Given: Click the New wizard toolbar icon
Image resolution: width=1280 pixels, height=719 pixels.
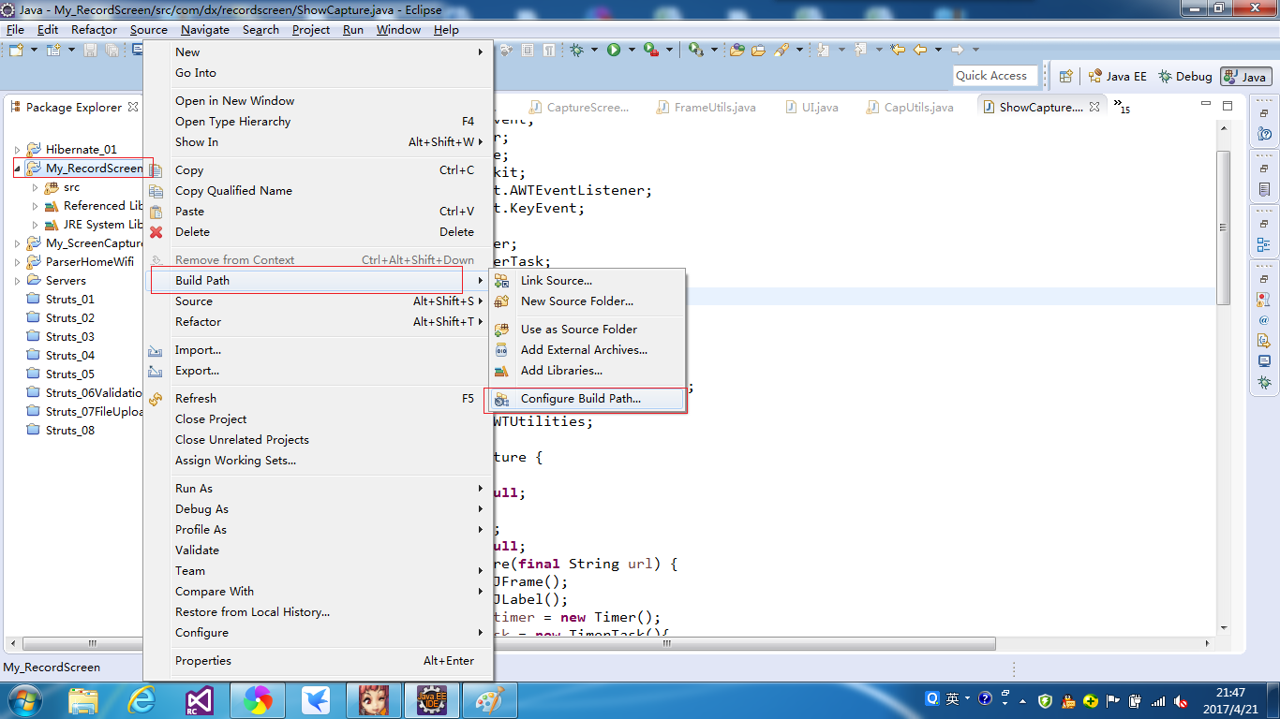Looking at the screenshot, I should (x=16, y=50).
